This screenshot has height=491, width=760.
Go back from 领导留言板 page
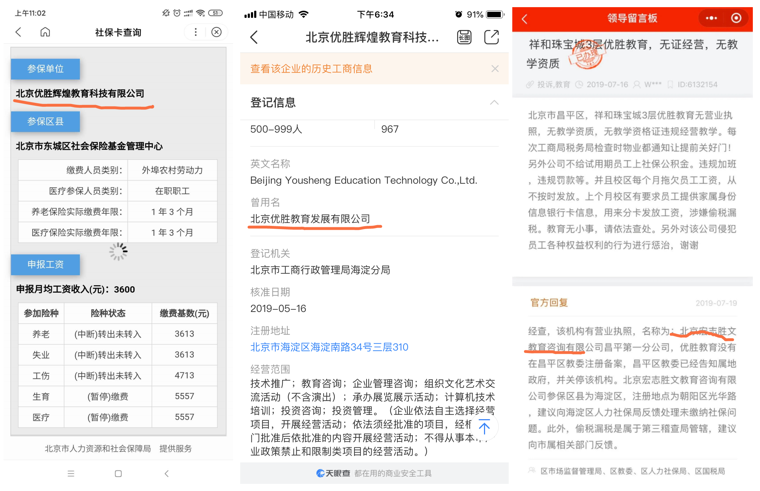[525, 19]
